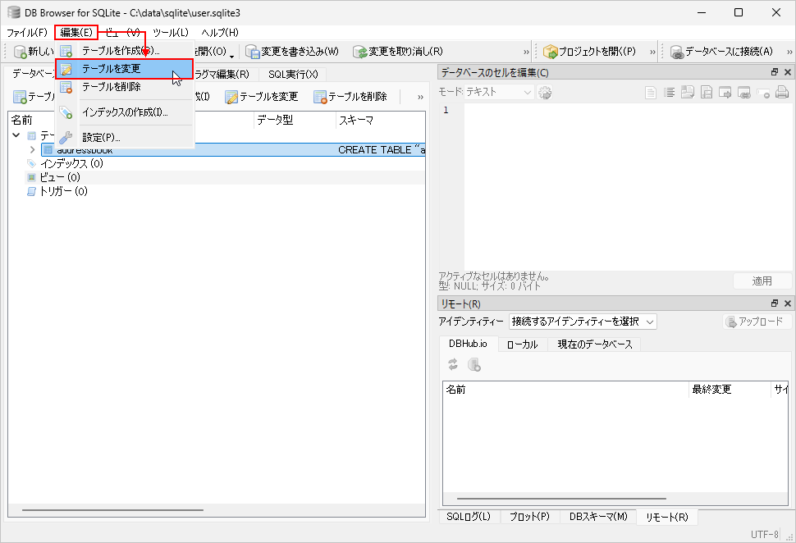Screen dimensions: 796x543
Task: Click the refresh icon in DBHub.io tab
Action: [x=453, y=365]
